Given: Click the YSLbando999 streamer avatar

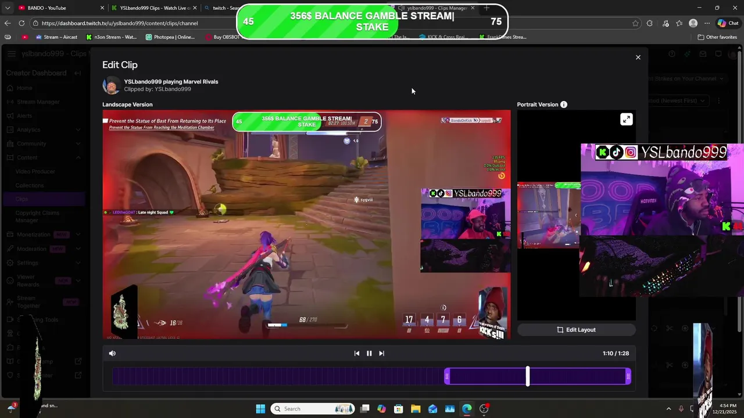Looking at the screenshot, I should [111, 85].
